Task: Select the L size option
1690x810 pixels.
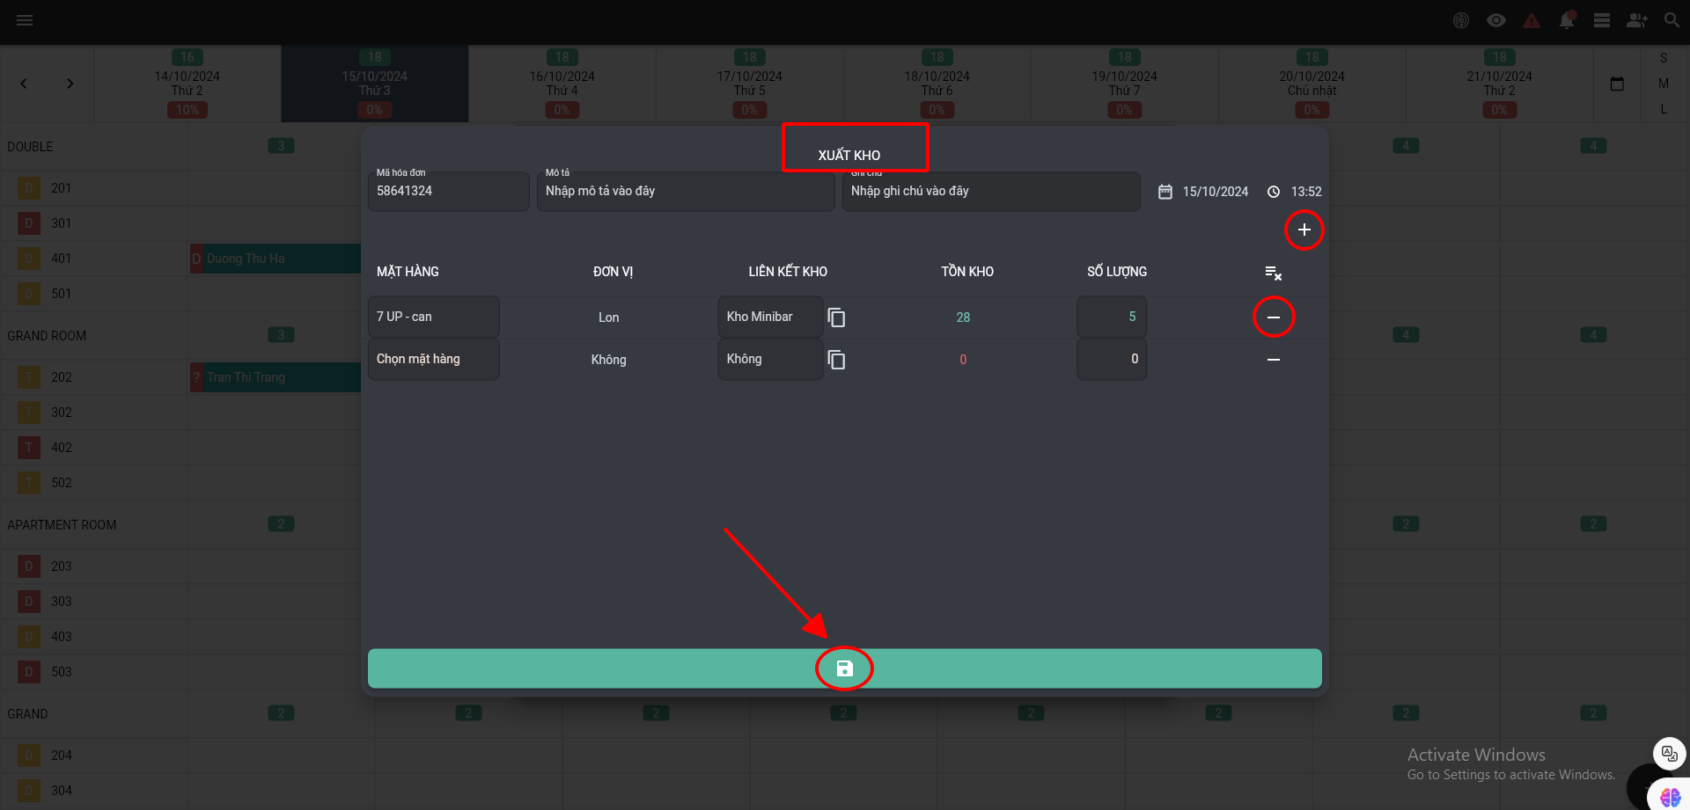Action: [x=1664, y=109]
